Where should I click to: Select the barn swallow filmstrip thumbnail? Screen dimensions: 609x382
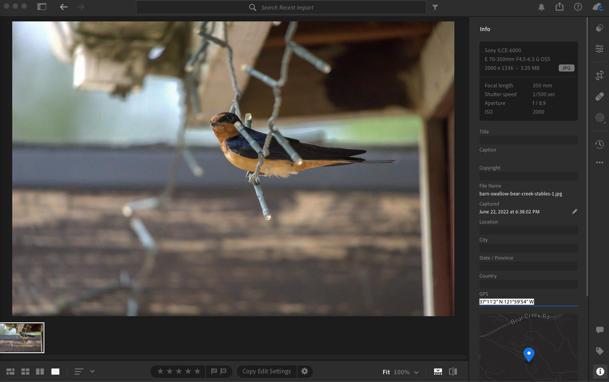coord(22,337)
